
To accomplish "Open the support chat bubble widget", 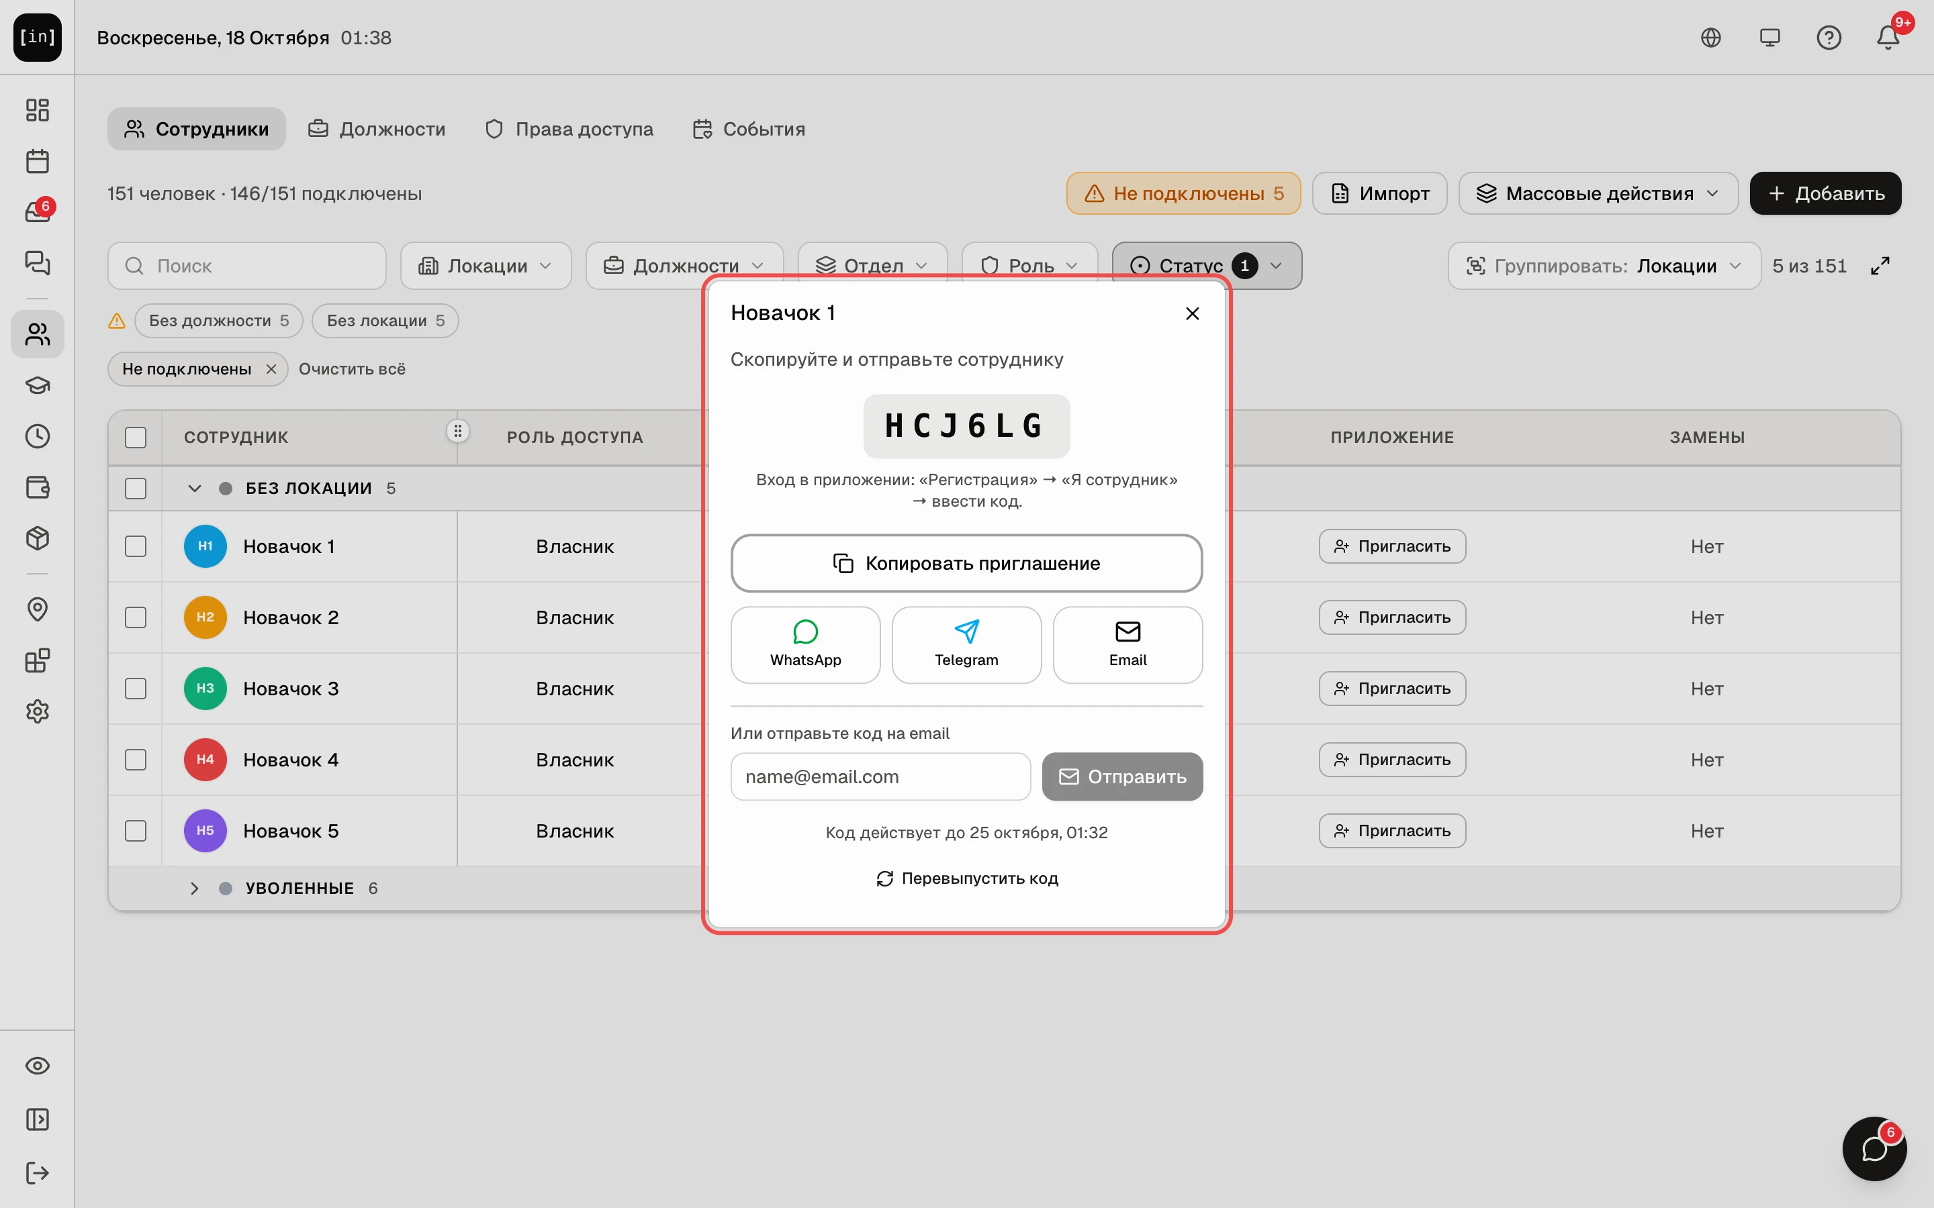I will 1875,1149.
